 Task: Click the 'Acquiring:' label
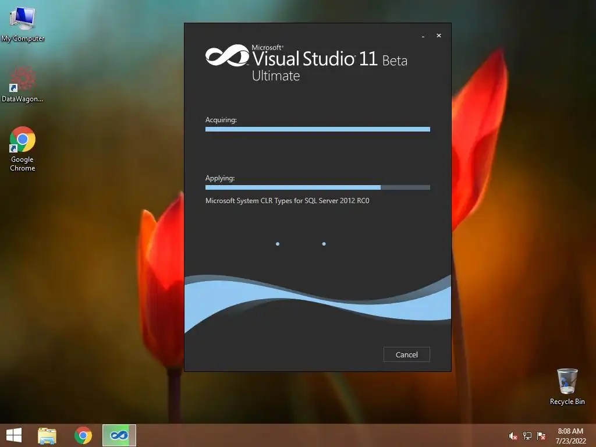pos(221,120)
